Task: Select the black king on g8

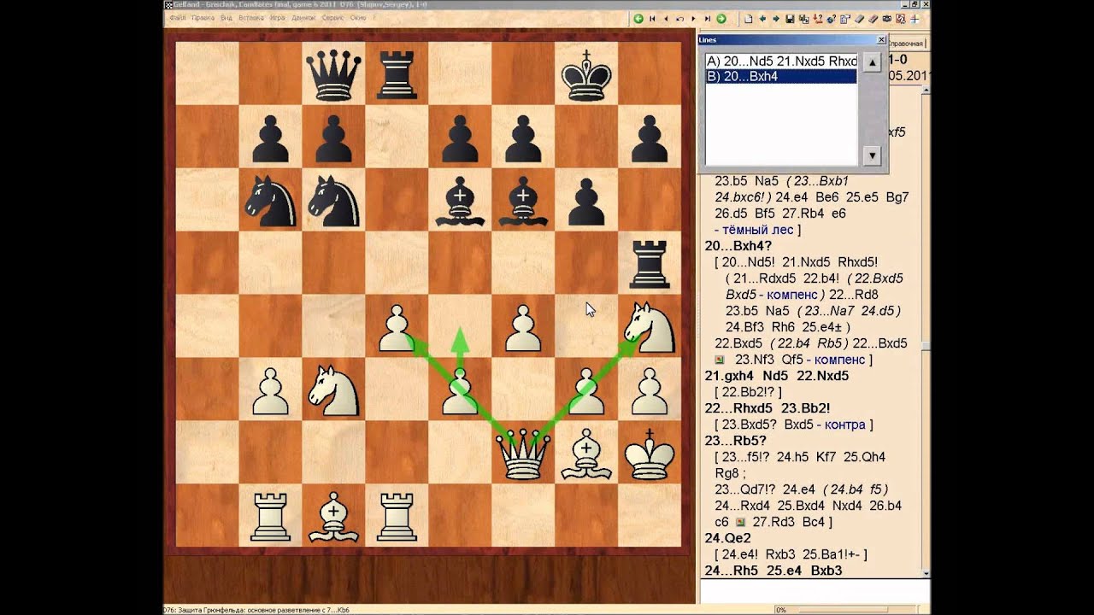Action: coord(586,75)
